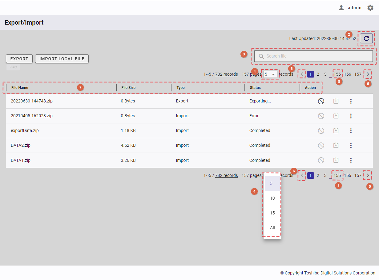Select 10 in records dropdown list

point(272,198)
